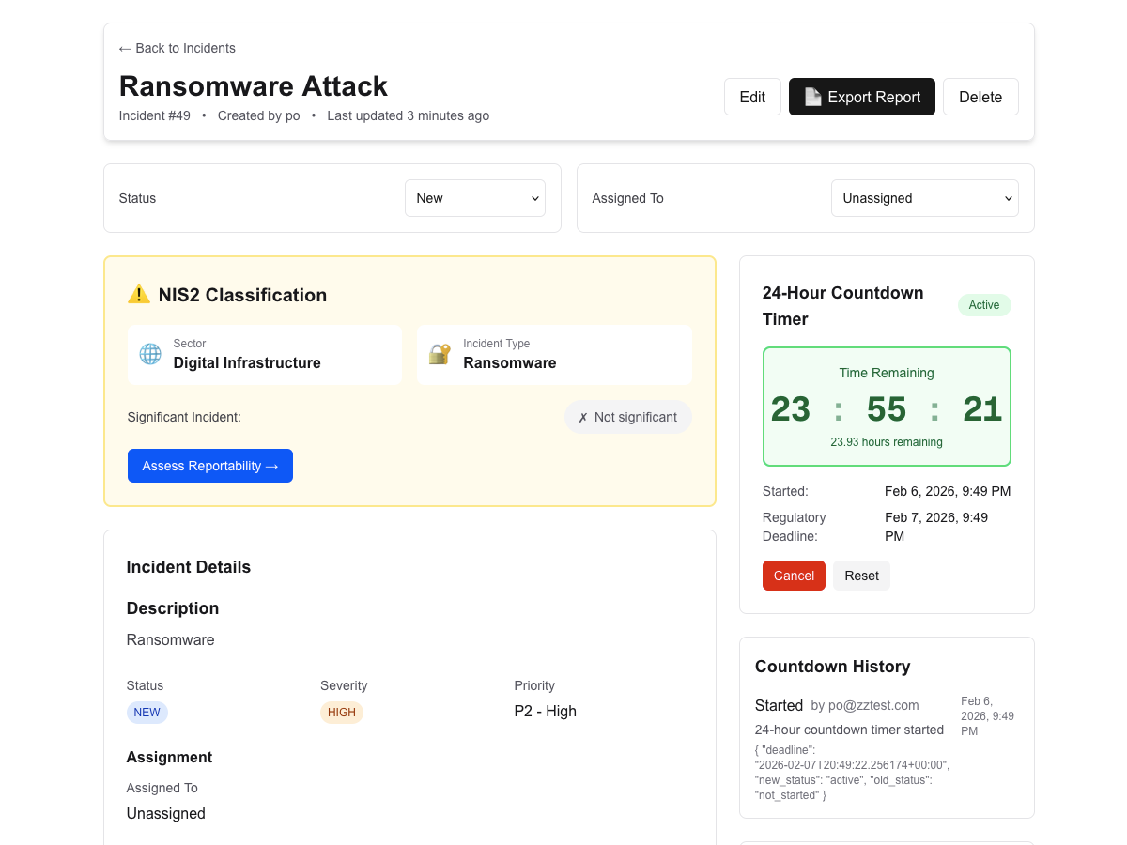Viewport: 1127px width, 845px height.
Task: Click the padlock icon next to Ransomware type
Action: click(439, 355)
